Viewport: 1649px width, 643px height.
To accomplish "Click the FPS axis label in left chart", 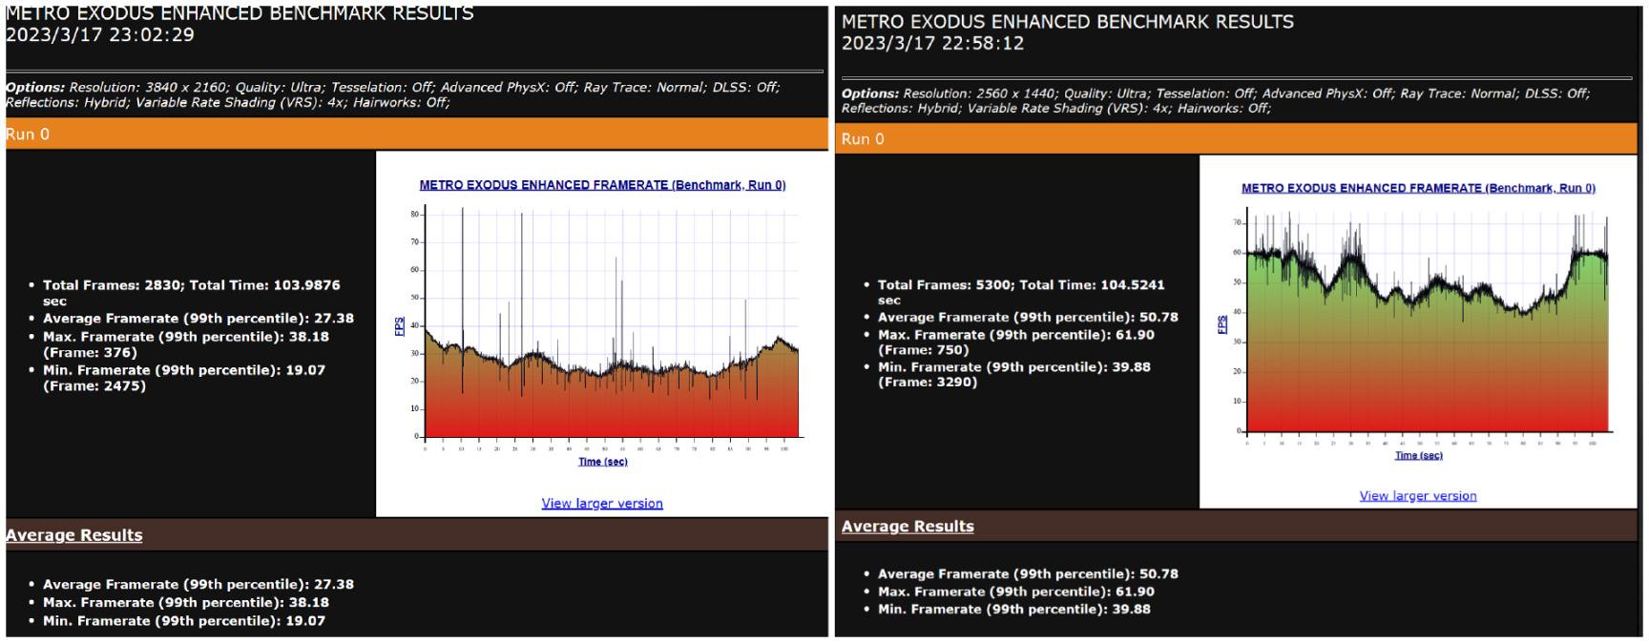I will click(x=400, y=326).
